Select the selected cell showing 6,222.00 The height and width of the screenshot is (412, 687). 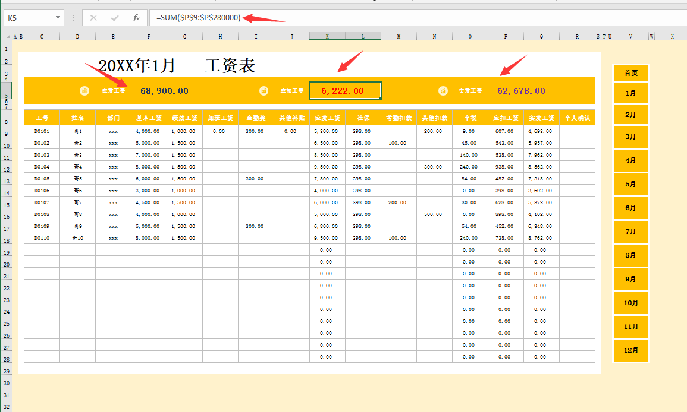point(345,91)
